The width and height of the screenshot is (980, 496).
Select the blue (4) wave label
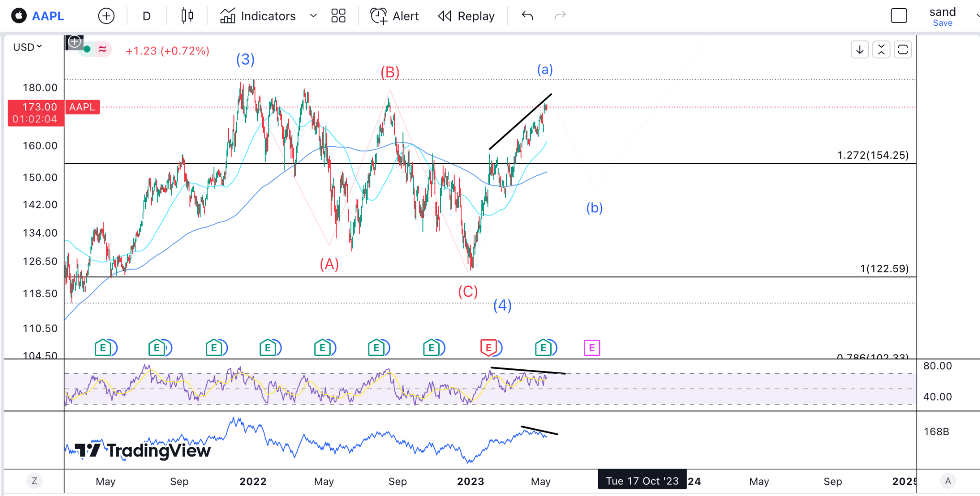[x=502, y=305]
